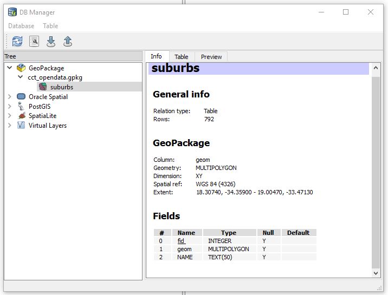Viewport: 388px width, 295px height.
Task: Click the extent coordinates value
Action: [x=255, y=192]
